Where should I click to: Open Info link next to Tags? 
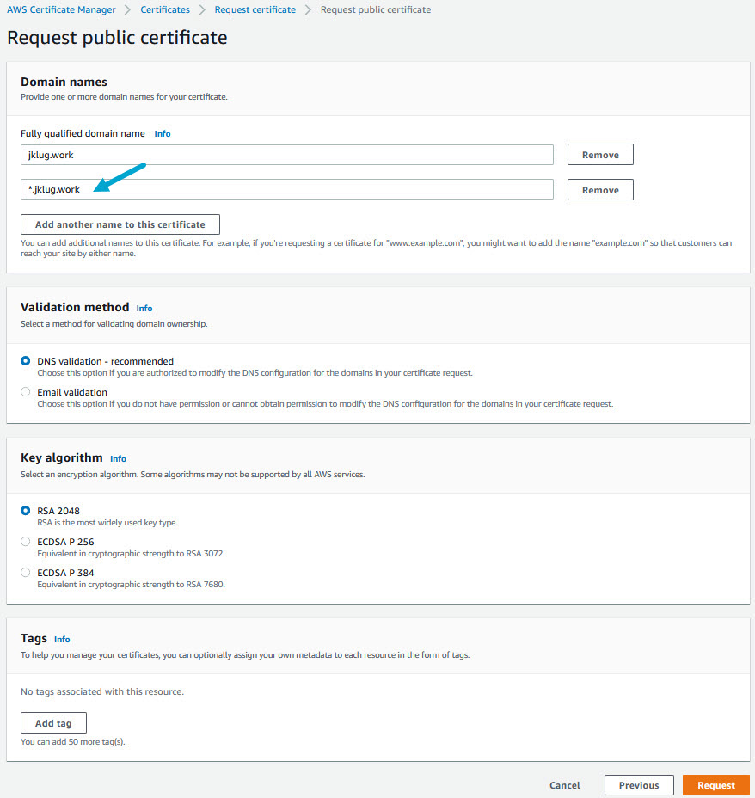click(x=62, y=640)
